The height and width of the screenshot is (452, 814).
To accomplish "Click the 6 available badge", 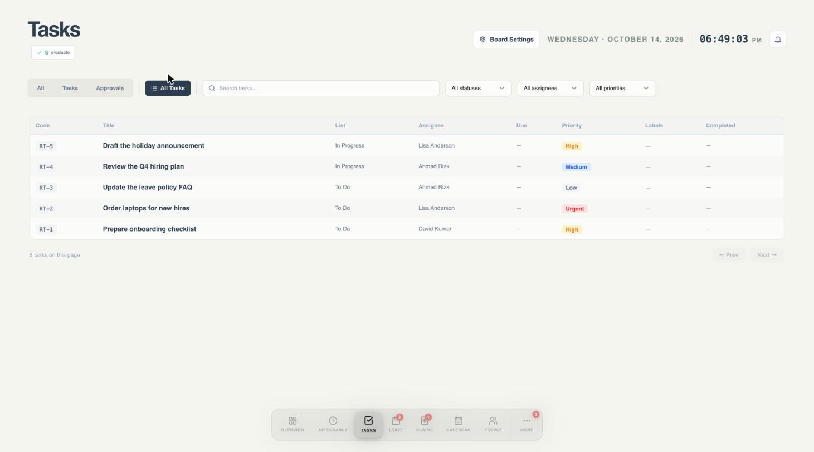I will click(x=53, y=52).
